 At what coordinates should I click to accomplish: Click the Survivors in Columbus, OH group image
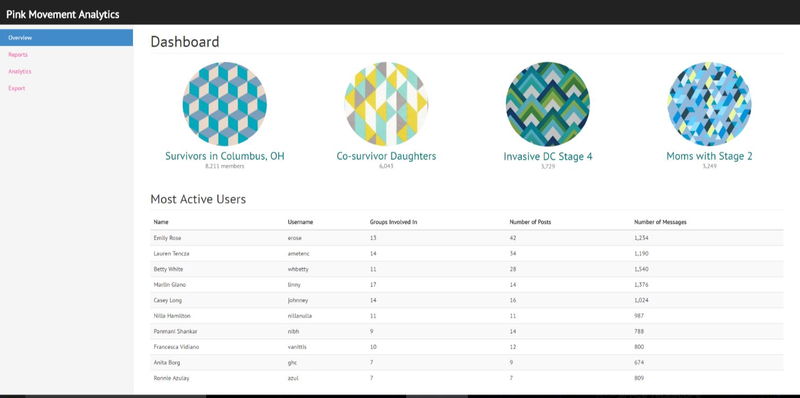(x=224, y=104)
